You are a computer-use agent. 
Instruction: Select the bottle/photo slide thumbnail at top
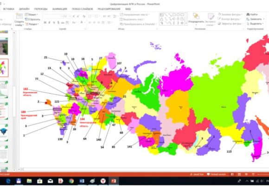point(4,46)
